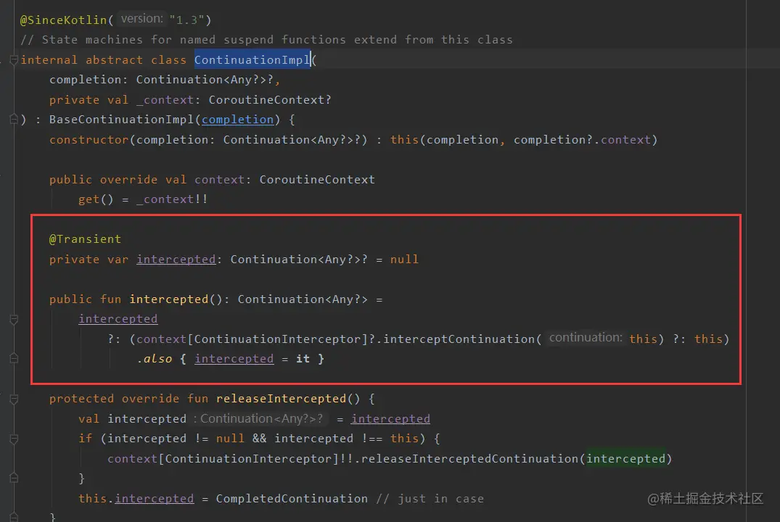Viewport: 780px width, 522px height.
Task: Click the '// just in case' comment
Action: click(430, 499)
